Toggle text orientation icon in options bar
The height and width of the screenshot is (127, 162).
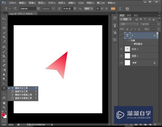[15, 9]
